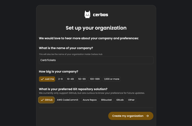
Task: Click the Create my organization button
Action: [x=131, y=116]
